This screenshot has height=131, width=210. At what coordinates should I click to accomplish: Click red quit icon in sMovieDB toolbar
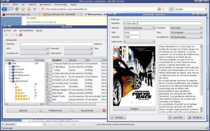(21, 35)
